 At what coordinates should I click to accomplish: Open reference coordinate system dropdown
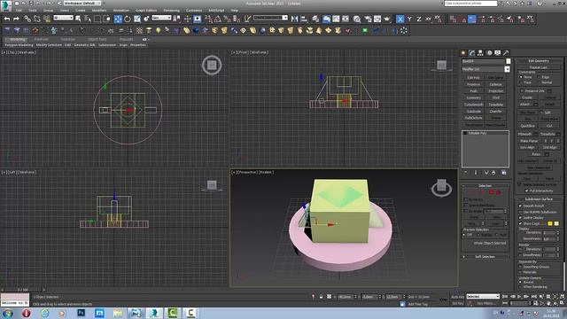point(161,18)
